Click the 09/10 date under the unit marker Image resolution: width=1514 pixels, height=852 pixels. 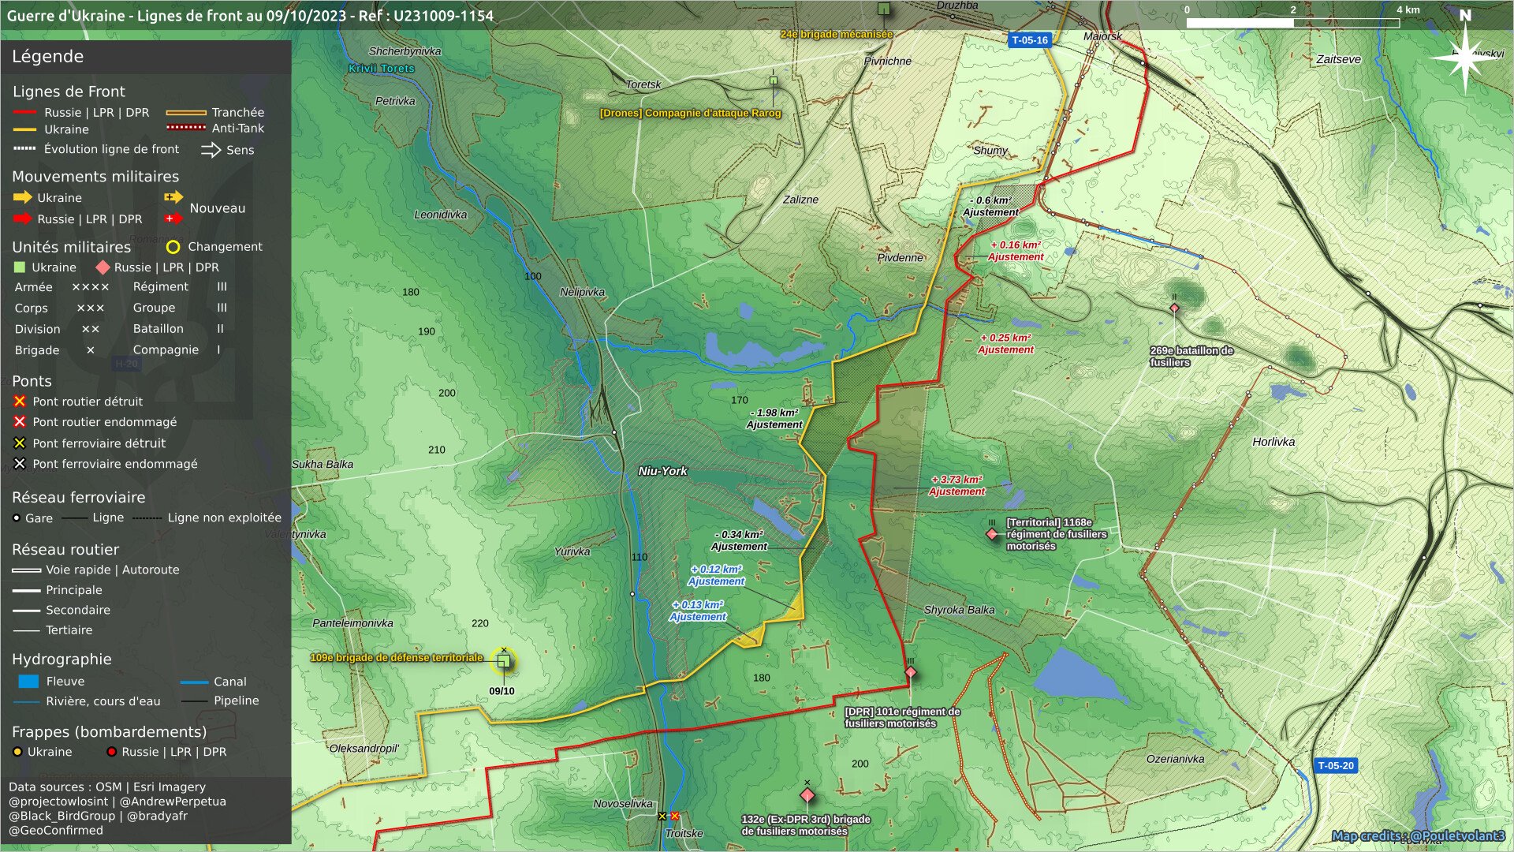[502, 691]
